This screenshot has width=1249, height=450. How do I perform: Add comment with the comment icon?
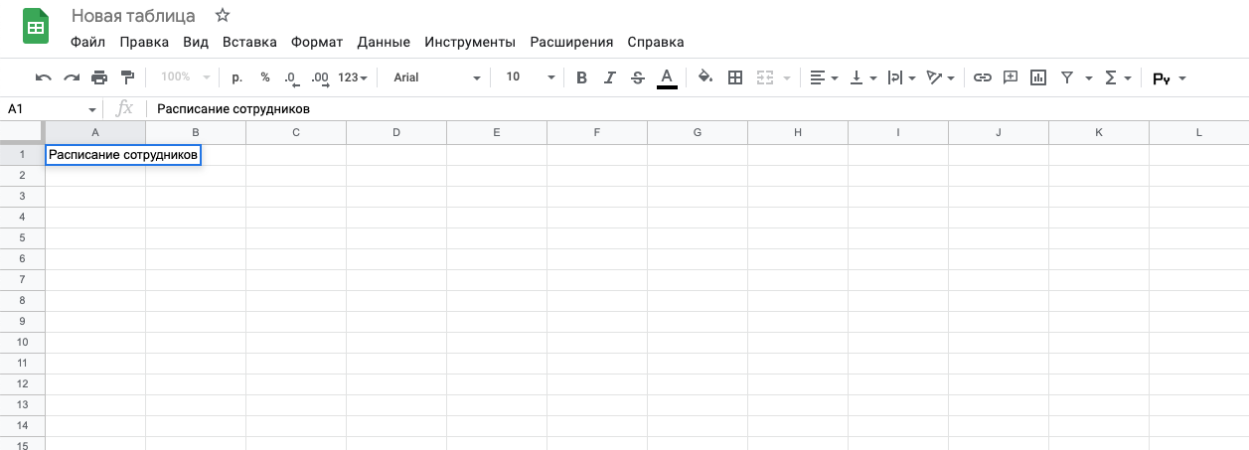tap(1011, 77)
